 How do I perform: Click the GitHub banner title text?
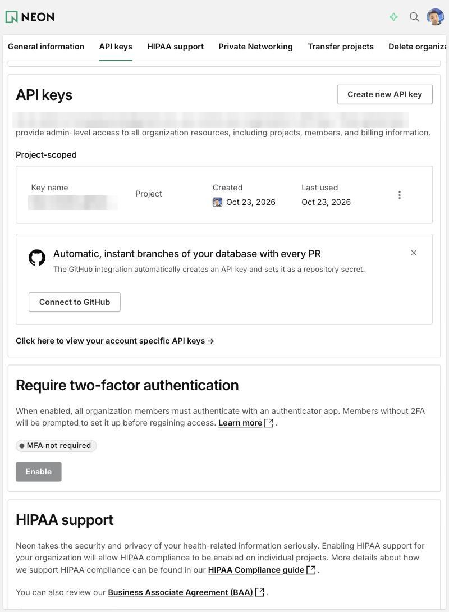(x=187, y=254)
